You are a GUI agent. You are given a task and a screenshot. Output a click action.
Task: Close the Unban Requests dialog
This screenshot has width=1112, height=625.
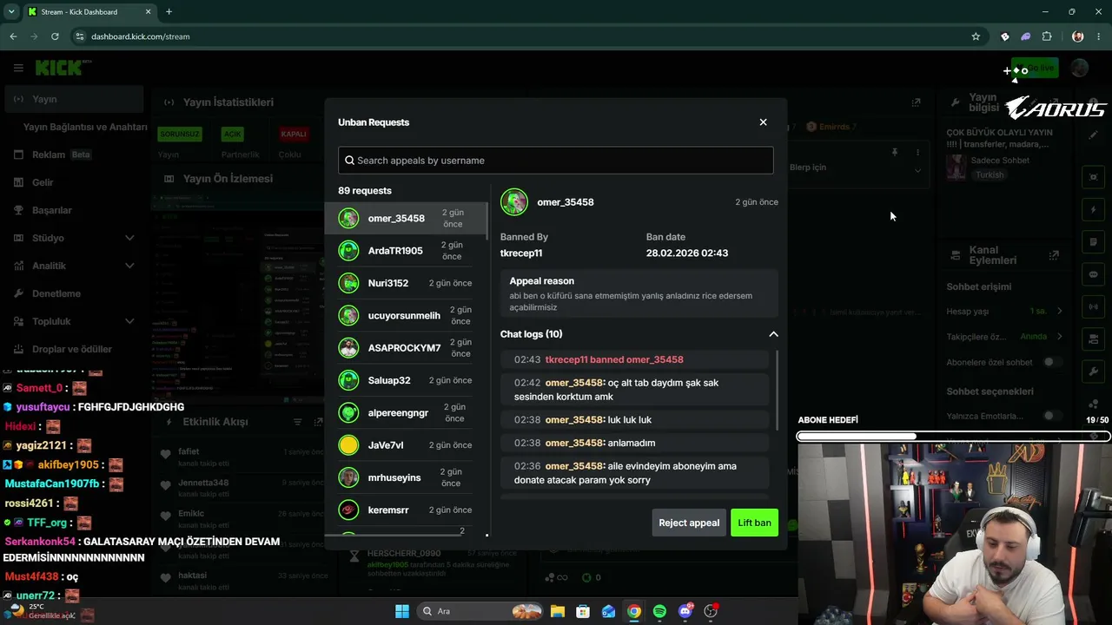pyautogui.click(x=763, y=122)
